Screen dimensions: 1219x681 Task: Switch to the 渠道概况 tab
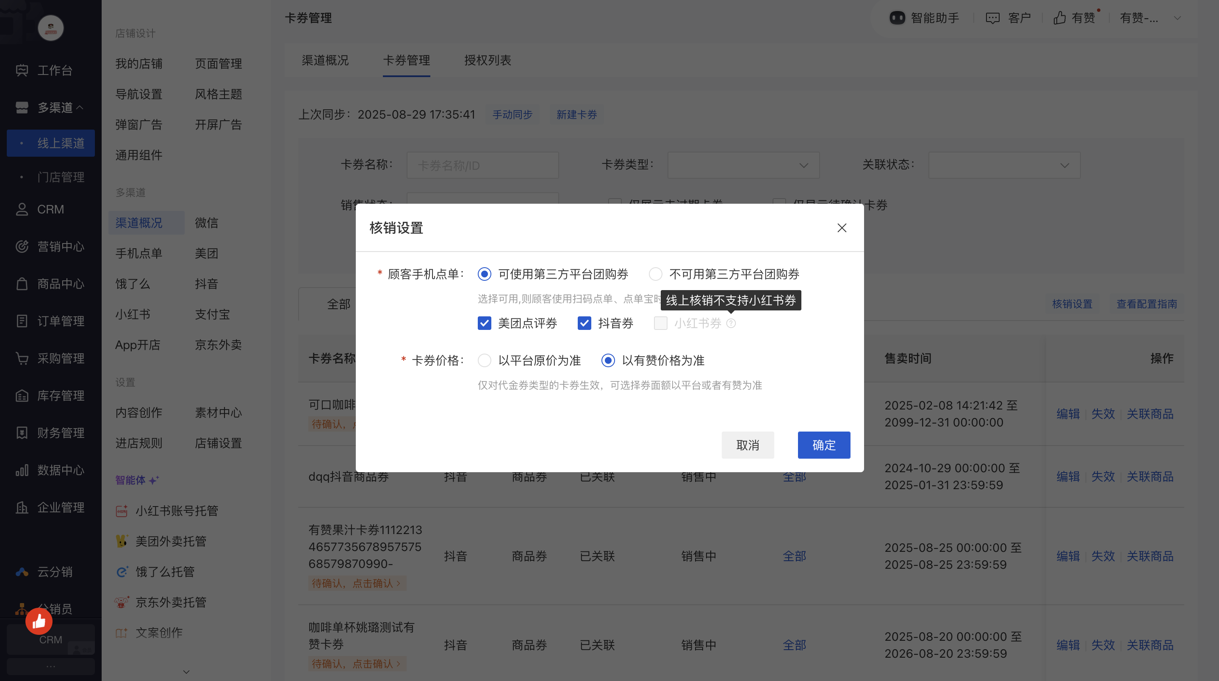coord(325,61)
